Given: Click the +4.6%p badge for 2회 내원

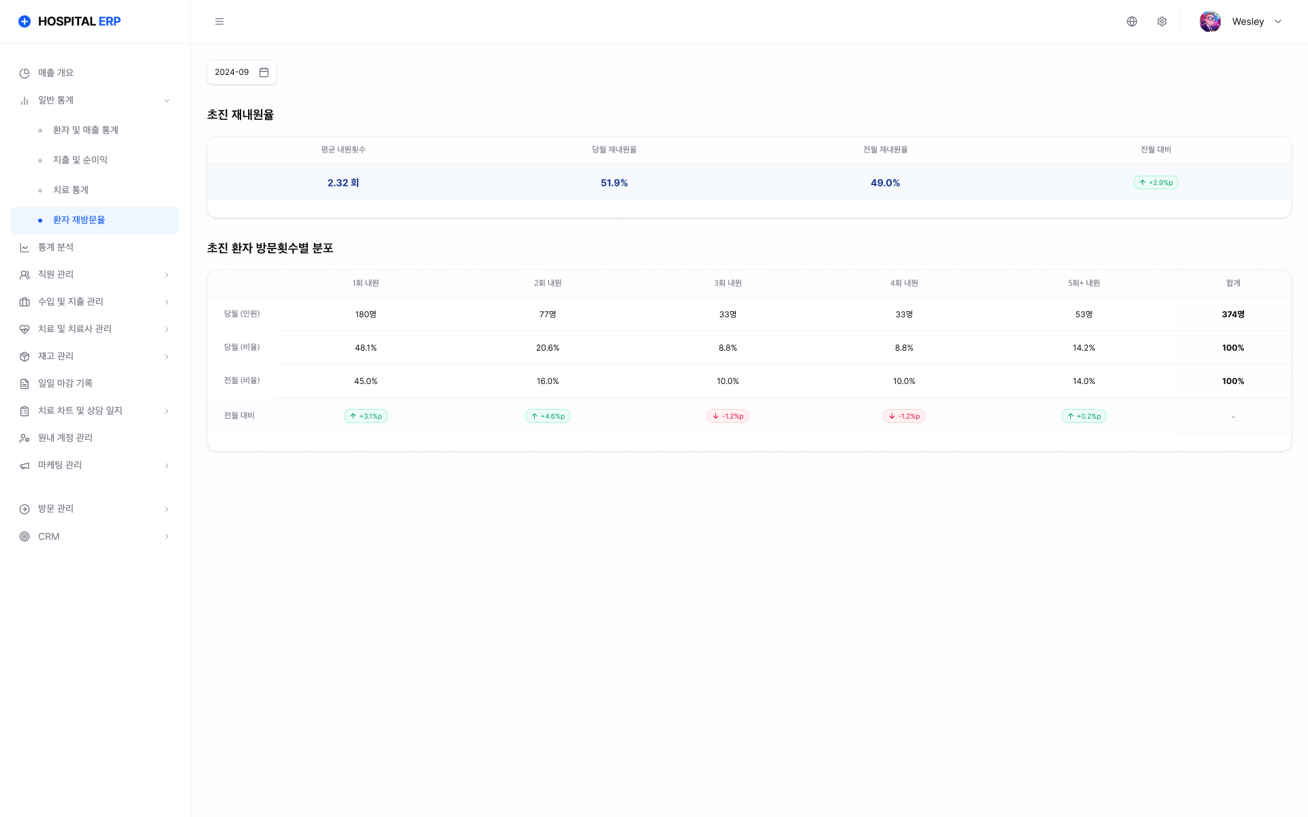Looking at the screenshot, I should (x=548, y=416).
